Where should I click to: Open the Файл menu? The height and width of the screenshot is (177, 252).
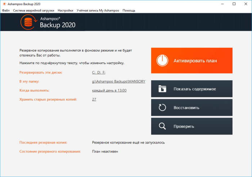(6, 10)
